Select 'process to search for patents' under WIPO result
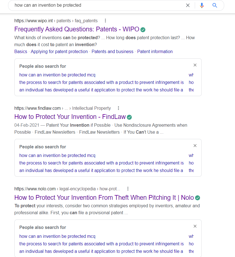The width and height of the screenshot is (235, 257). 102,83
